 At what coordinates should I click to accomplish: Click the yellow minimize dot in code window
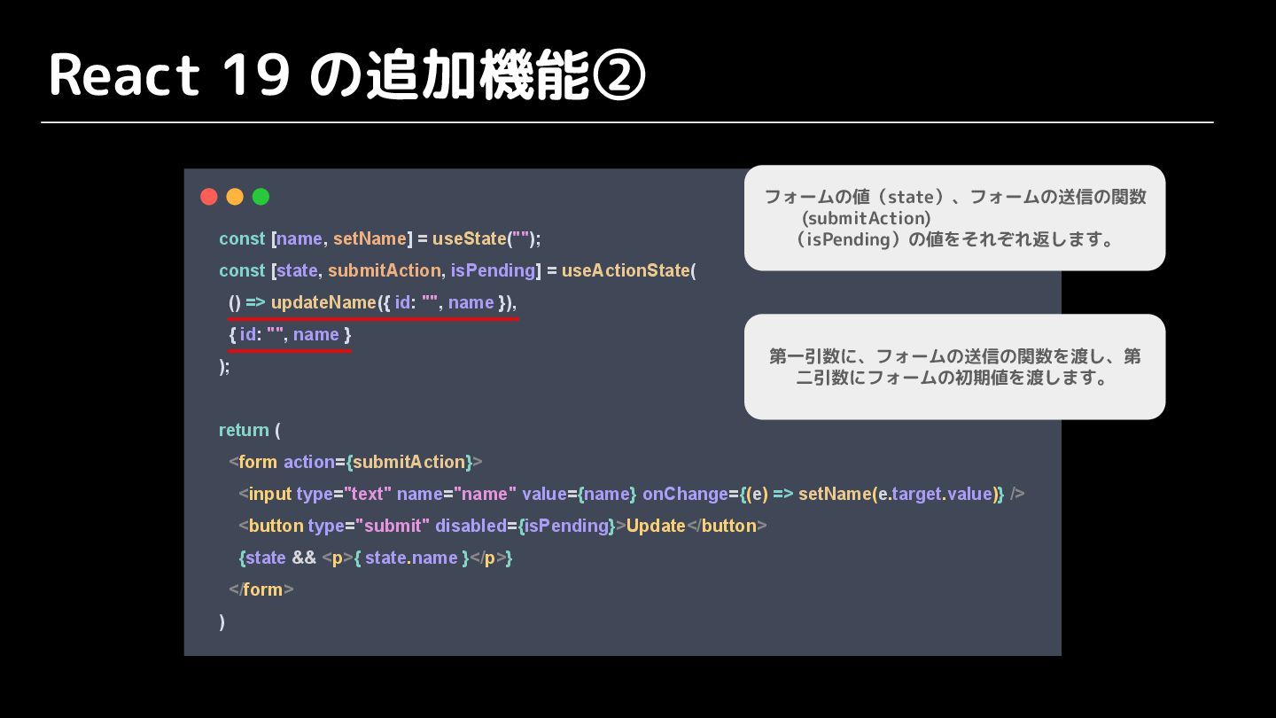235,197
